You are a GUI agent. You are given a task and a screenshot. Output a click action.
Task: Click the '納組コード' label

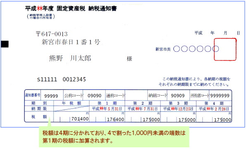[x=158, y=95]
